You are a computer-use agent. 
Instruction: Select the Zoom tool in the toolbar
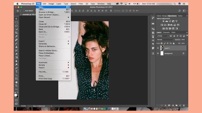[16, 86]
